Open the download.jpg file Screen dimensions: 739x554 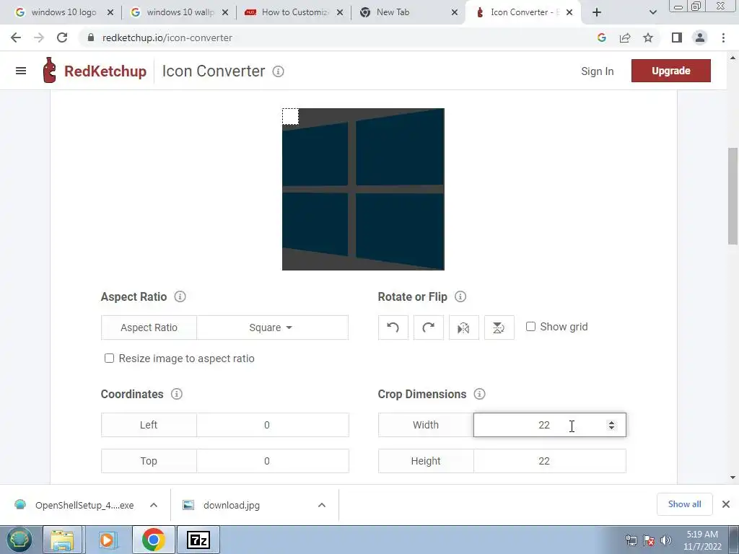coord(232,505)
